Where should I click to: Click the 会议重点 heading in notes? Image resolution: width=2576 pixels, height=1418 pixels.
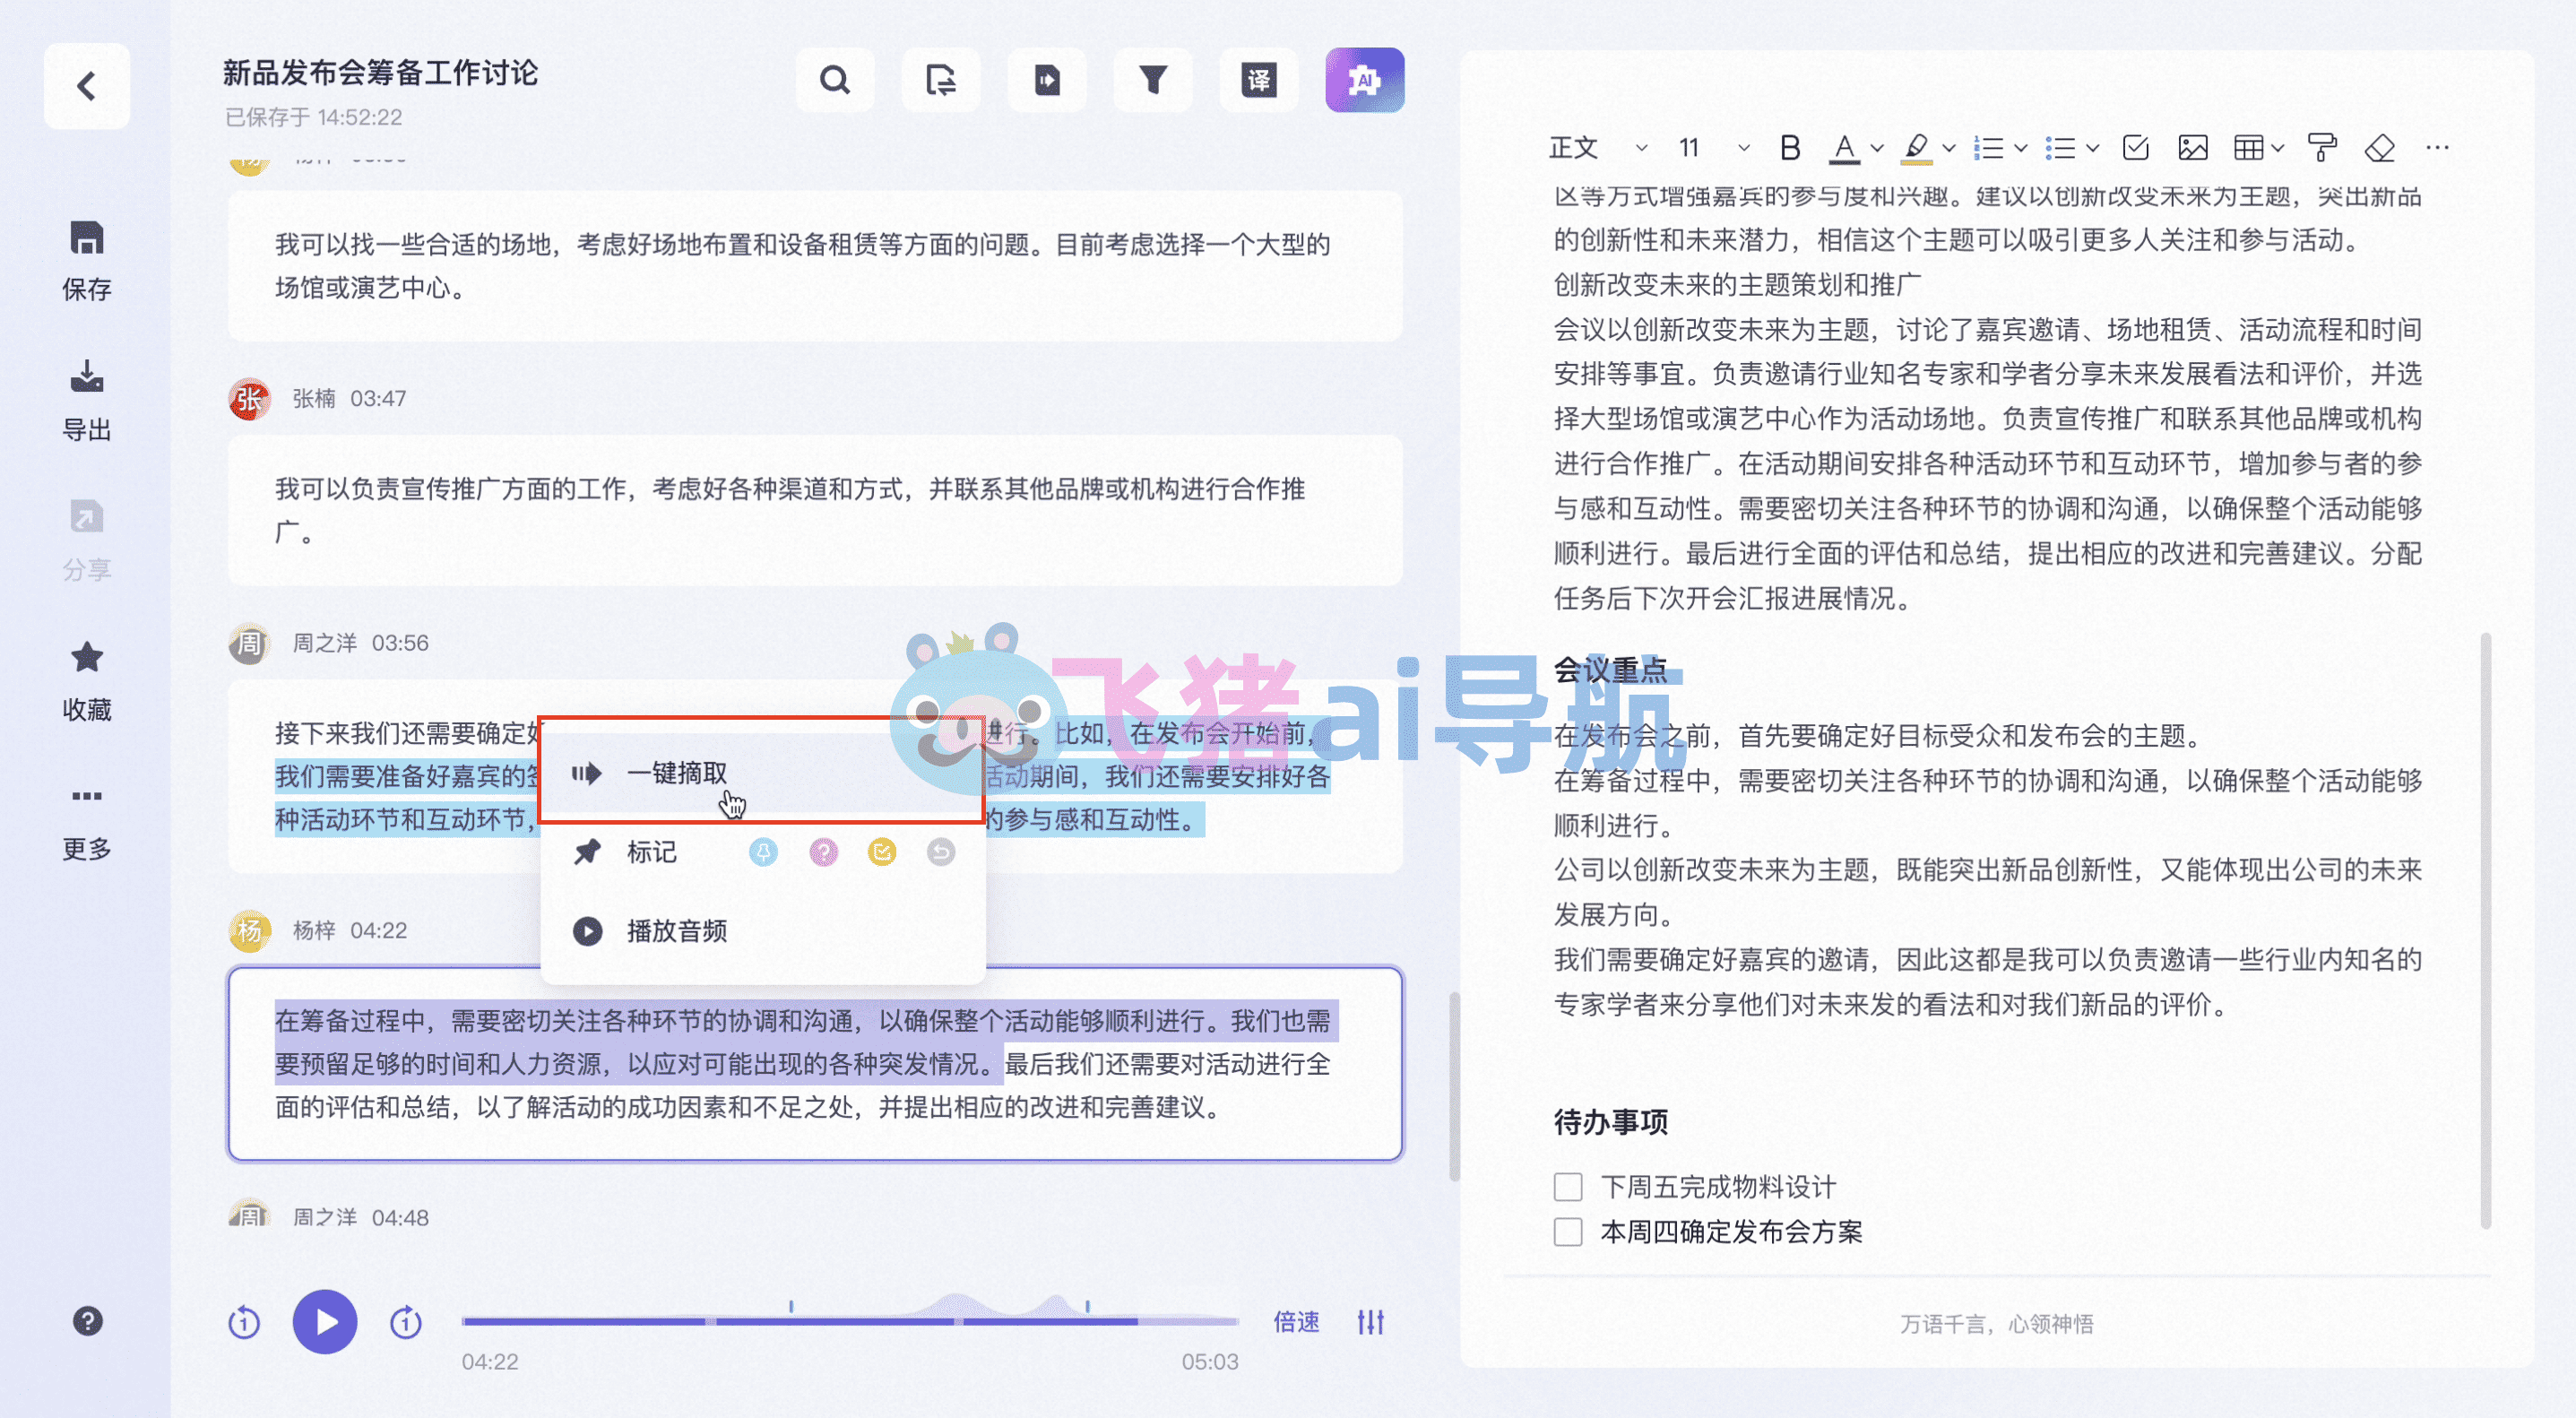pyautogui.click(x=1610, y=670)
